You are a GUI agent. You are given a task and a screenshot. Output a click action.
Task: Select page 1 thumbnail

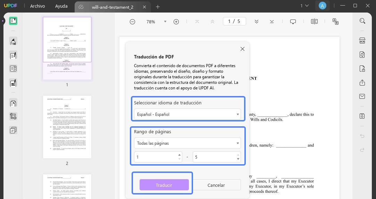[x=67, y=48]
